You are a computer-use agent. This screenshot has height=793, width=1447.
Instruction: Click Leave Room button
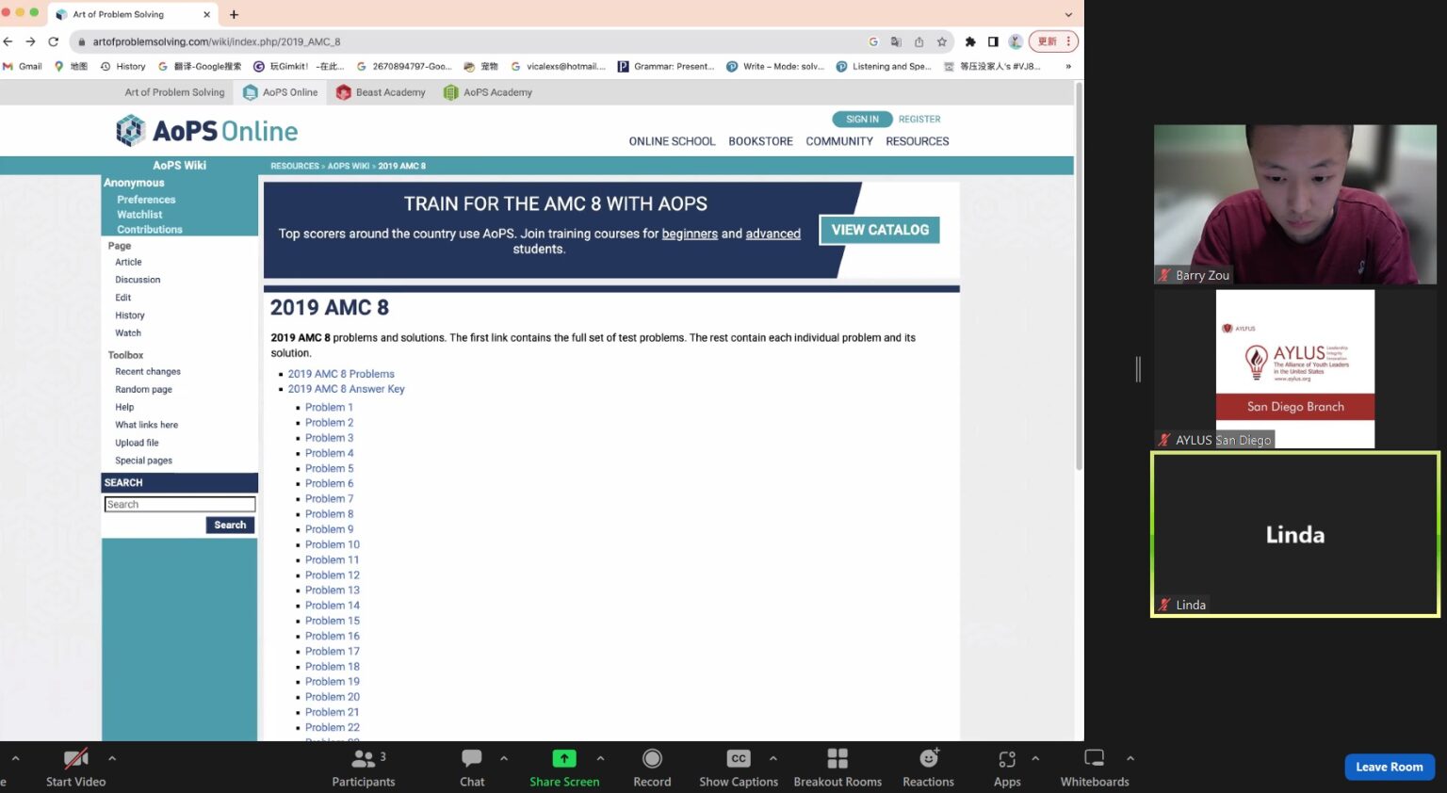coord(1389,767)
